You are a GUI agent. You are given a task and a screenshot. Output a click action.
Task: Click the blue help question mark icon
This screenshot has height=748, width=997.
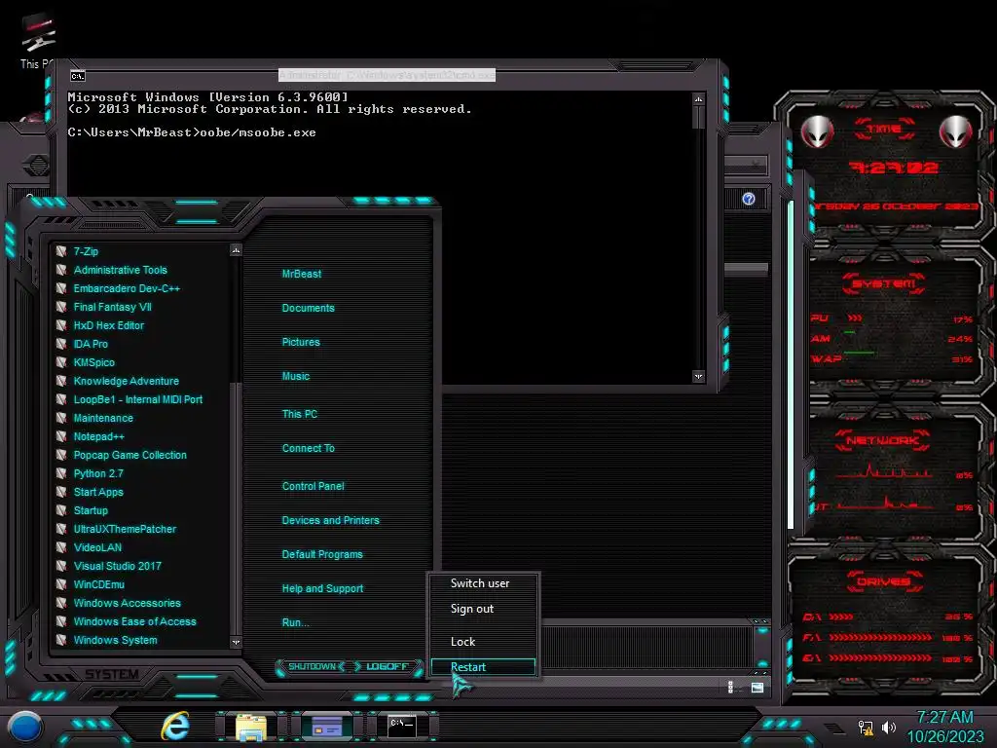coord(749,199)
